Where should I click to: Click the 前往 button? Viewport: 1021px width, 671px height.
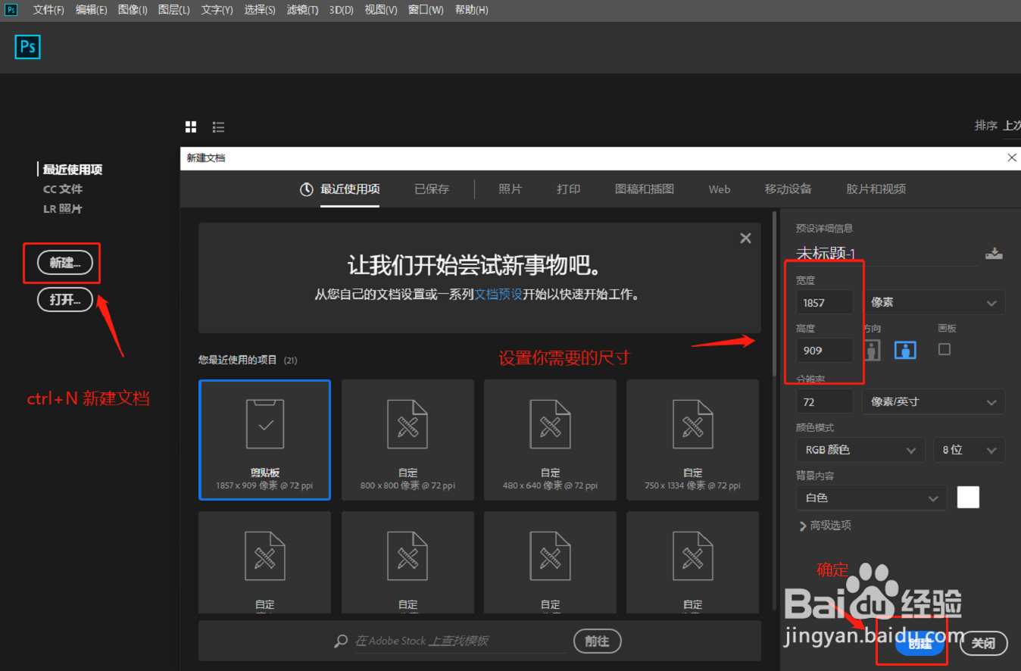[x=598, y=641]
